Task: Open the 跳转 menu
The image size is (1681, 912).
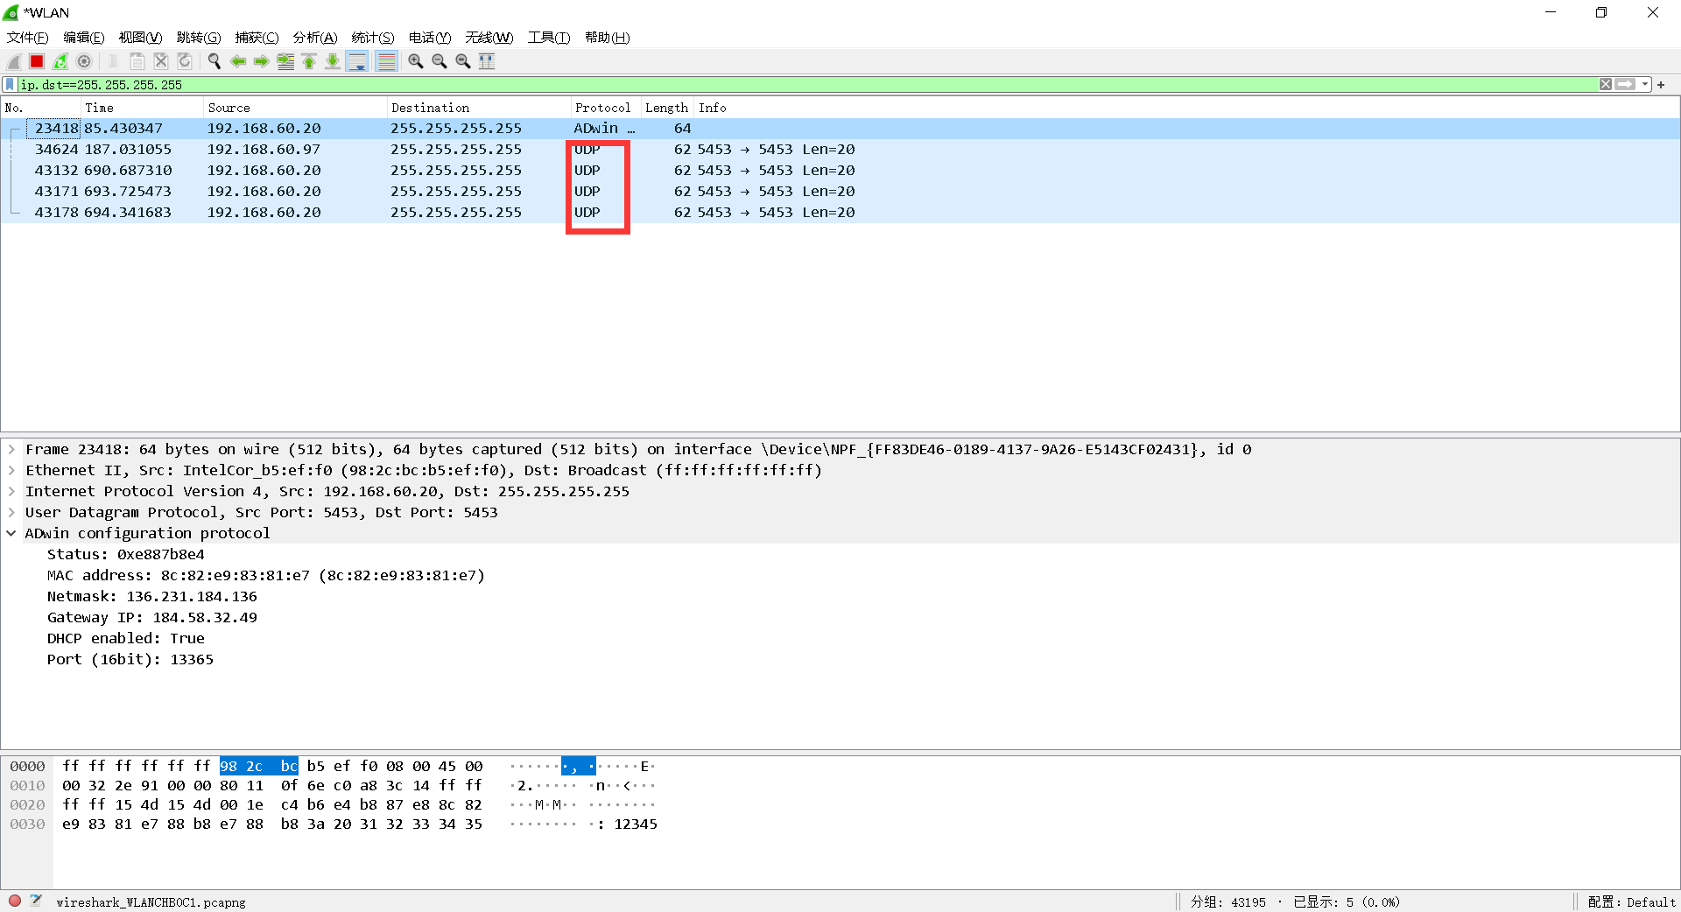Action: click(199, 38)
